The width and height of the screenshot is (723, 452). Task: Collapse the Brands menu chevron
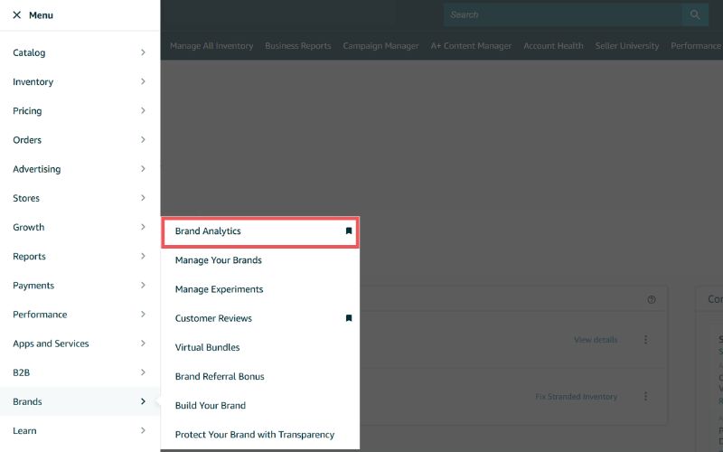click(143, 401)
